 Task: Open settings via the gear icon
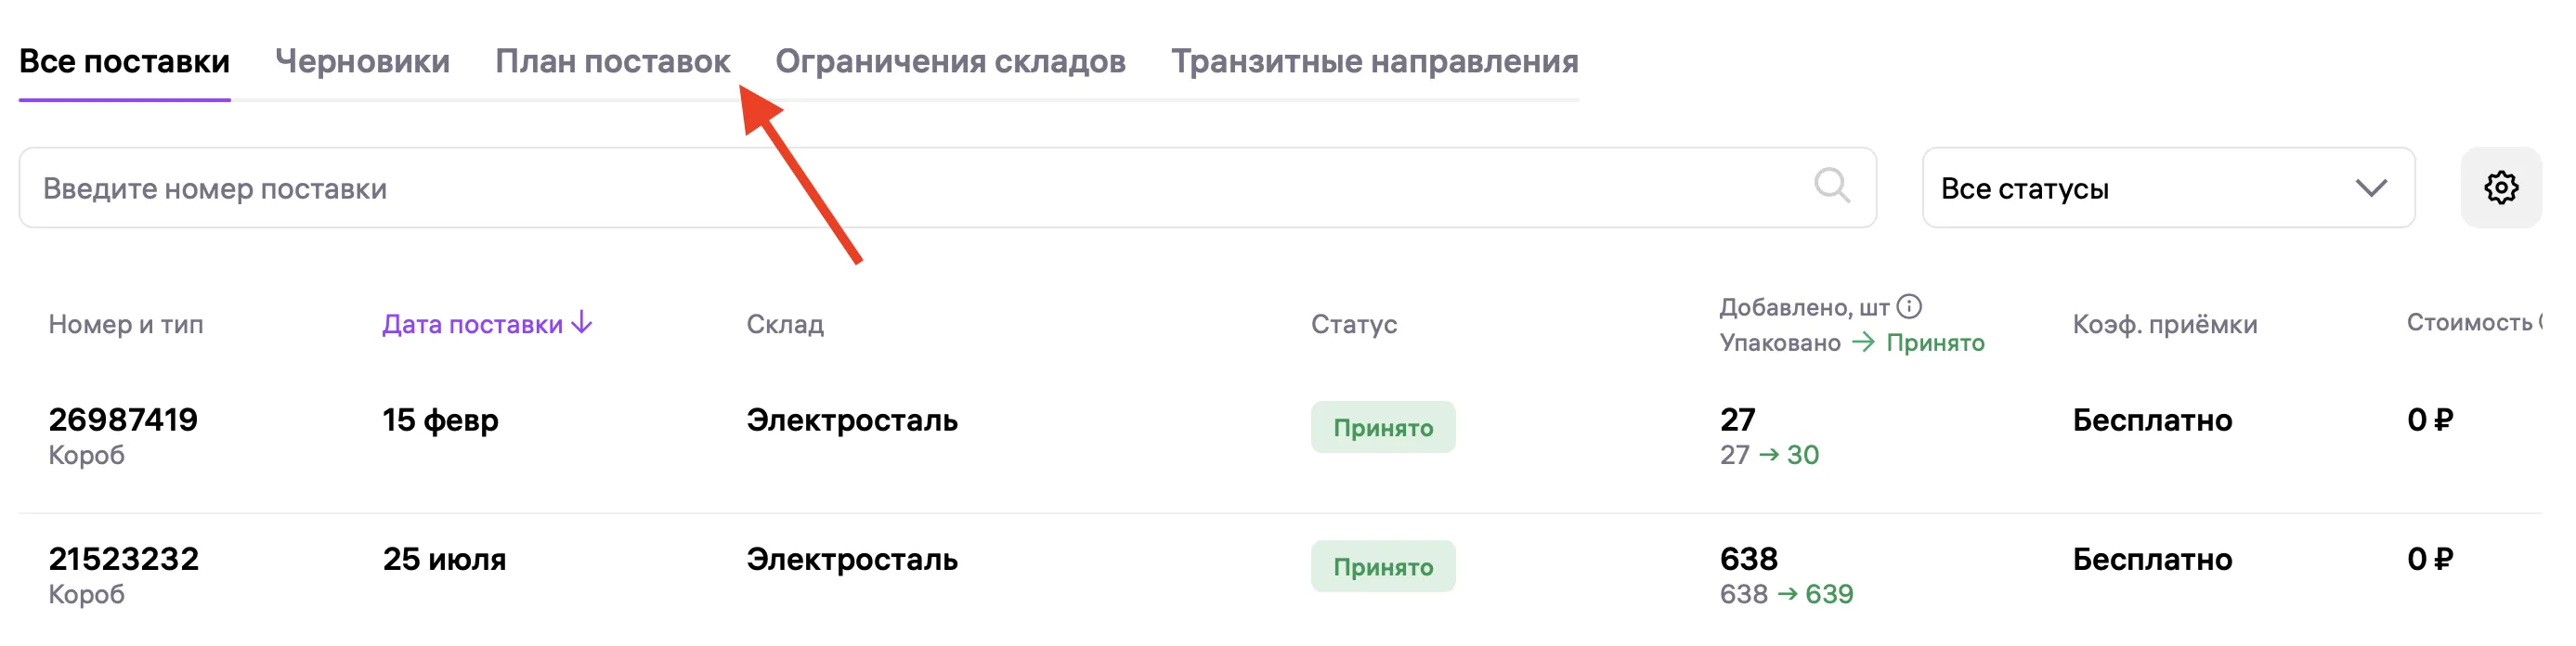point(2502,186)
